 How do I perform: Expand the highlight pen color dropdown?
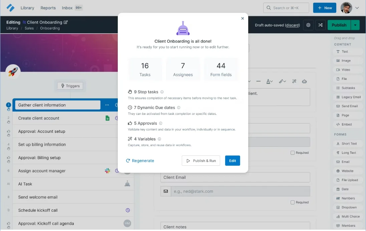tap(285, 81)
